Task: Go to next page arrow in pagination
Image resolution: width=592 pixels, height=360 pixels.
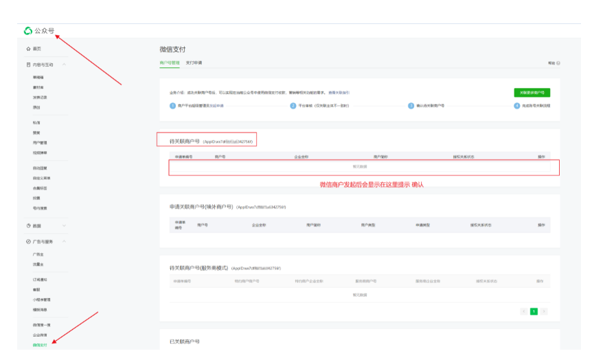Action: click(x=544, y=311)
